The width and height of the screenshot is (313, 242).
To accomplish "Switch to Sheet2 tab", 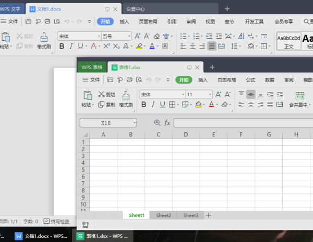I will pos(163,215).
